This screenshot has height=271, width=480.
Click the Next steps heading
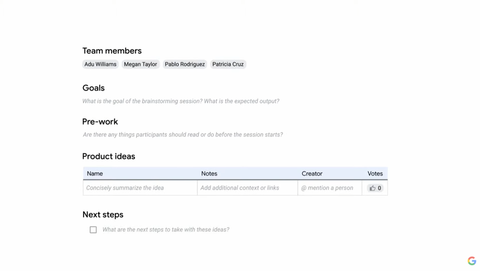coord(103,215)
